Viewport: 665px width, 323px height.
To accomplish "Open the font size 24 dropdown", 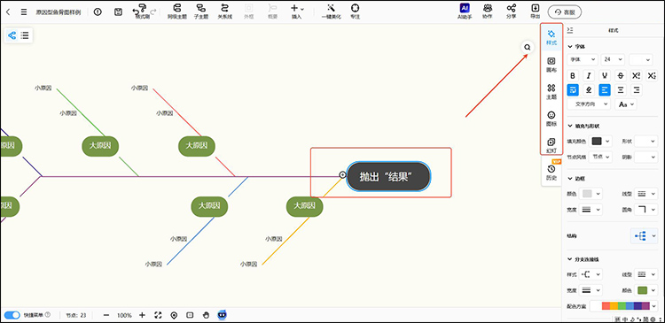I will (613, 59).
